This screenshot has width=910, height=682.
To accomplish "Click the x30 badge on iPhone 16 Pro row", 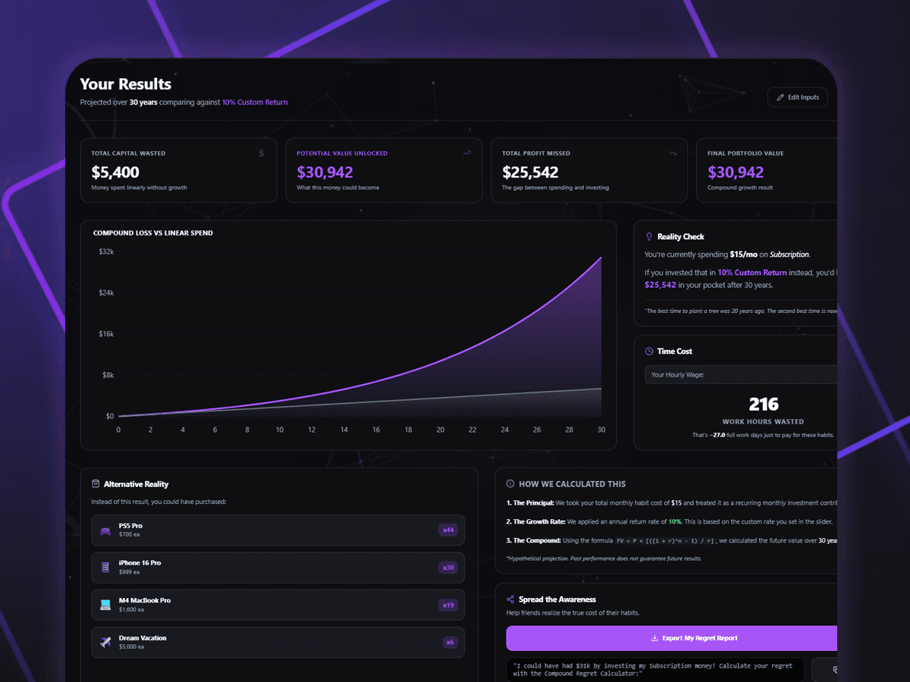I will click(x=448, y=568).
